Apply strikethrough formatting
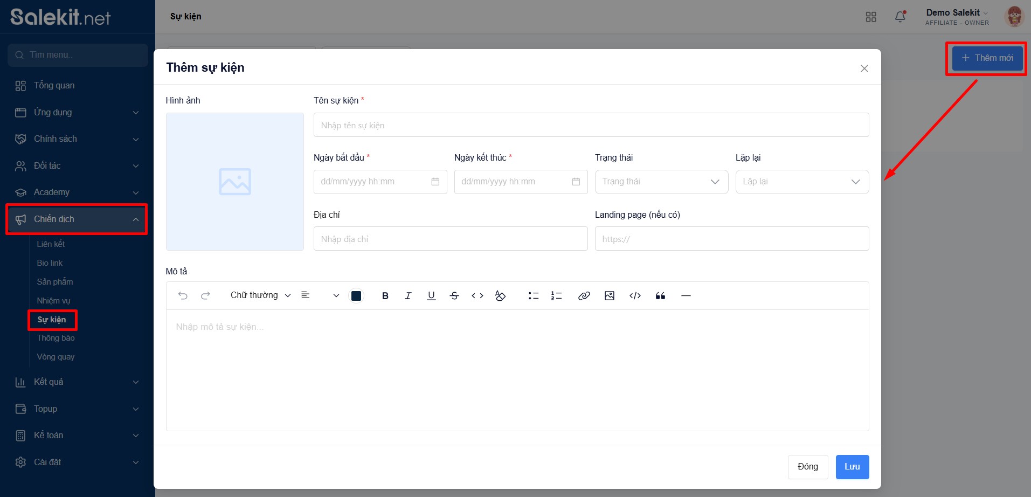Viewport: 1031px width, 497px height. (454, 295)
